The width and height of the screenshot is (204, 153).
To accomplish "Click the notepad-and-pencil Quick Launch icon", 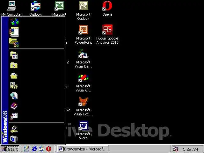I will (x=27, y=149).
